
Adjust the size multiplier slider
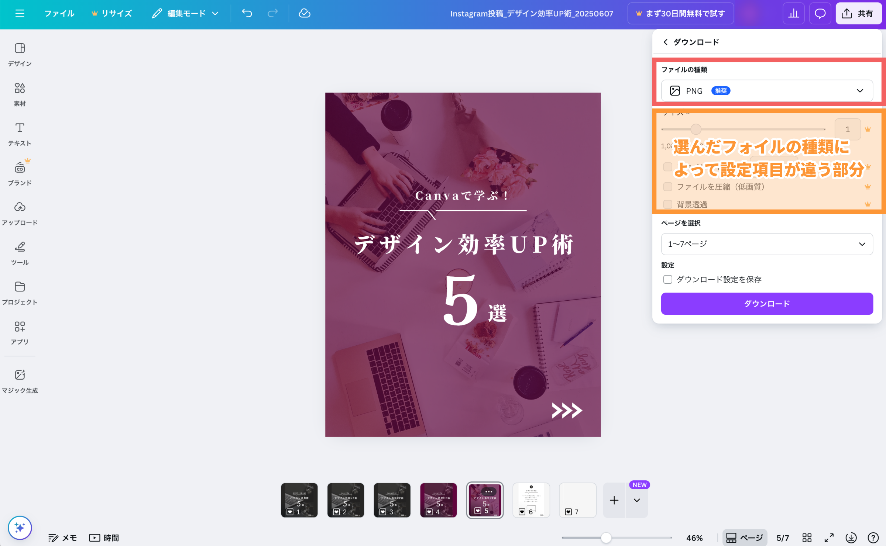click(696, 129)
